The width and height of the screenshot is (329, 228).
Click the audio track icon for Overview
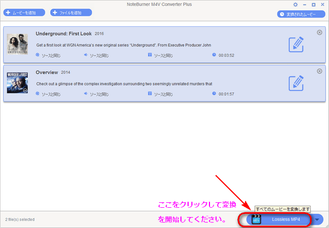click(86, 93)
